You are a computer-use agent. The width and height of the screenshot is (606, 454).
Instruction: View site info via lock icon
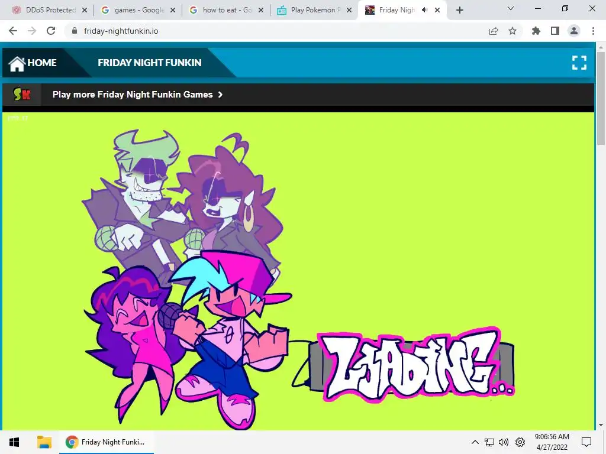[75, 31]
